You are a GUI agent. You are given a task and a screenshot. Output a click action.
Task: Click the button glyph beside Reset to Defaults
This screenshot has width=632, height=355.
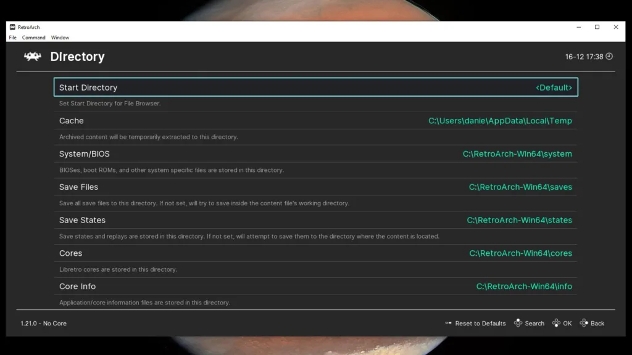point(449,323)
